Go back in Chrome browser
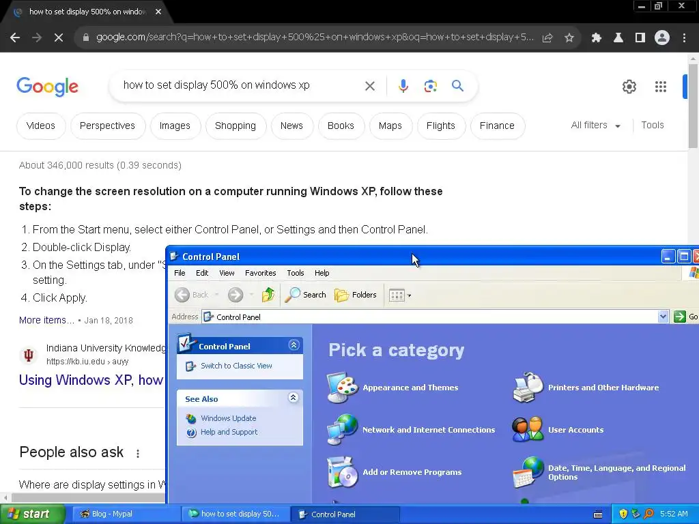Image resolution: width=699 pixels, height=524 pixels. (x=15, y=38)
